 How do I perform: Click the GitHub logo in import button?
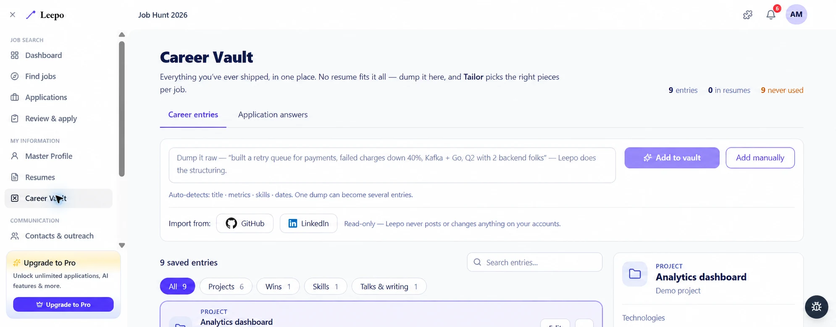click(x=231, y=223)
